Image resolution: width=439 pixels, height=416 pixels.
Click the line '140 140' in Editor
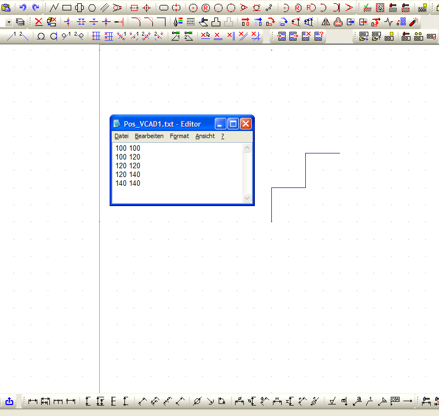click(128, 183)
